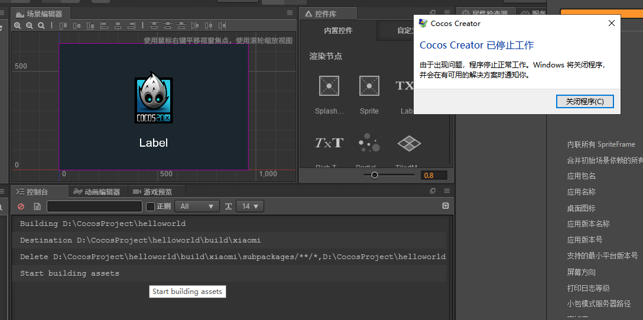643x320 pixels.
Task: Choose the ParticleSystem control icon
Action: (369, 143)
